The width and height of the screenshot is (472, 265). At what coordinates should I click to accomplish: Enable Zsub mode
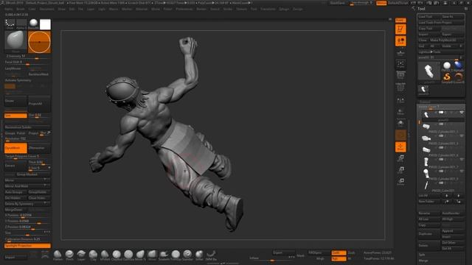[352, 253]
